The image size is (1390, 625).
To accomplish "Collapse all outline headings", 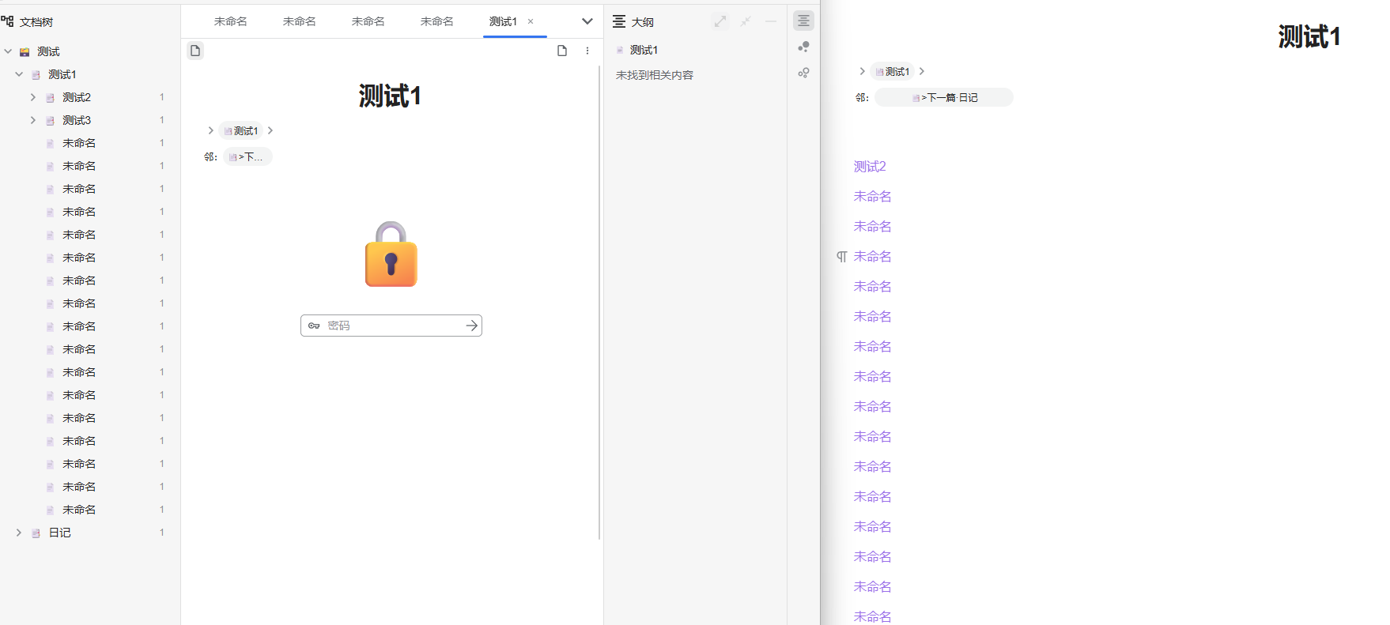I will click(746, 21).
